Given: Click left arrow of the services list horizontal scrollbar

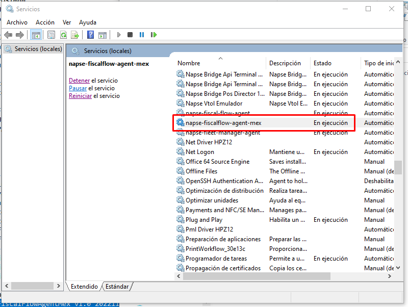Looking at the screenshot, I should click(178, 276).
